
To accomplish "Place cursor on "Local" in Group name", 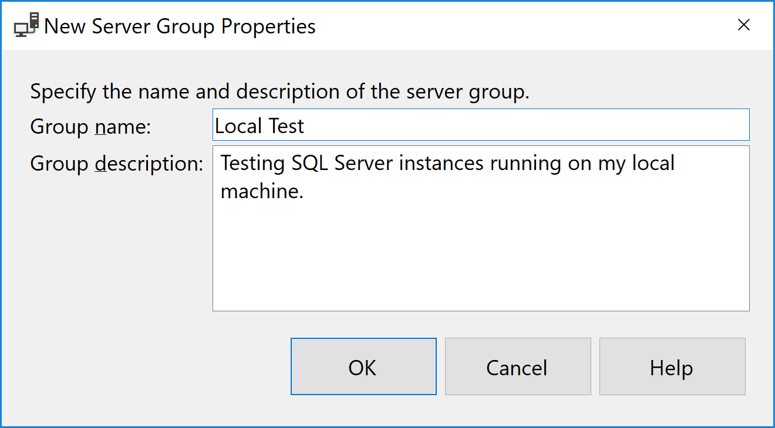I will click(x=236, y=126).
